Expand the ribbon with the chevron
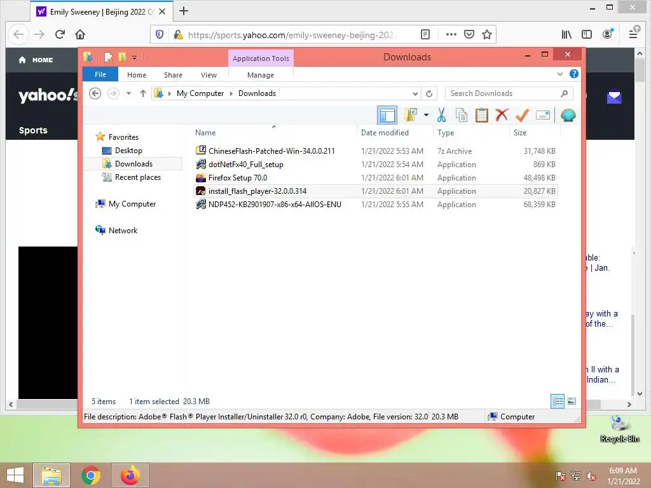 [x=559, y=74]
